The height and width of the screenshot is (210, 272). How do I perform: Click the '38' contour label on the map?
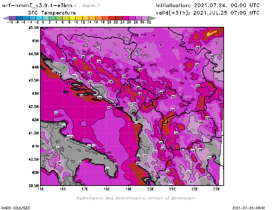tap(67, 140)
